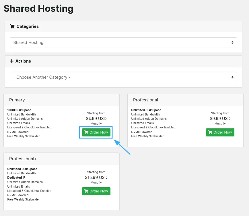Screen dimensions: 249x216
Task: Click the arrows on Shared Hosting select
Action: click(x=232, y=43)
